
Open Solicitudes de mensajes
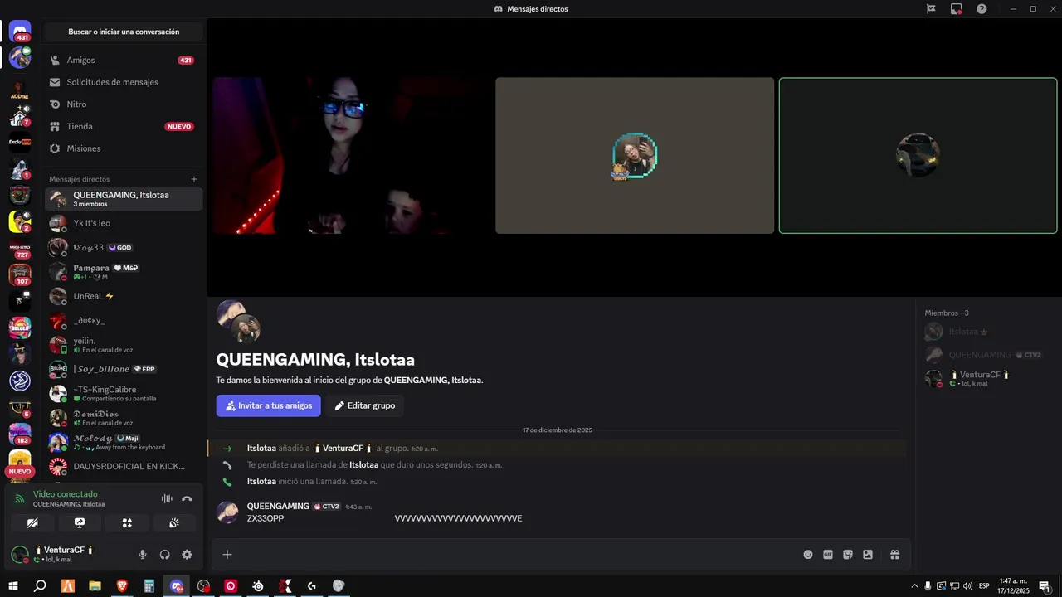124,82
